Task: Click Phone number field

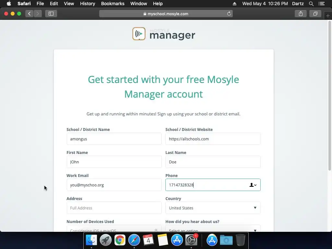Action: click(x=213, y=185)
